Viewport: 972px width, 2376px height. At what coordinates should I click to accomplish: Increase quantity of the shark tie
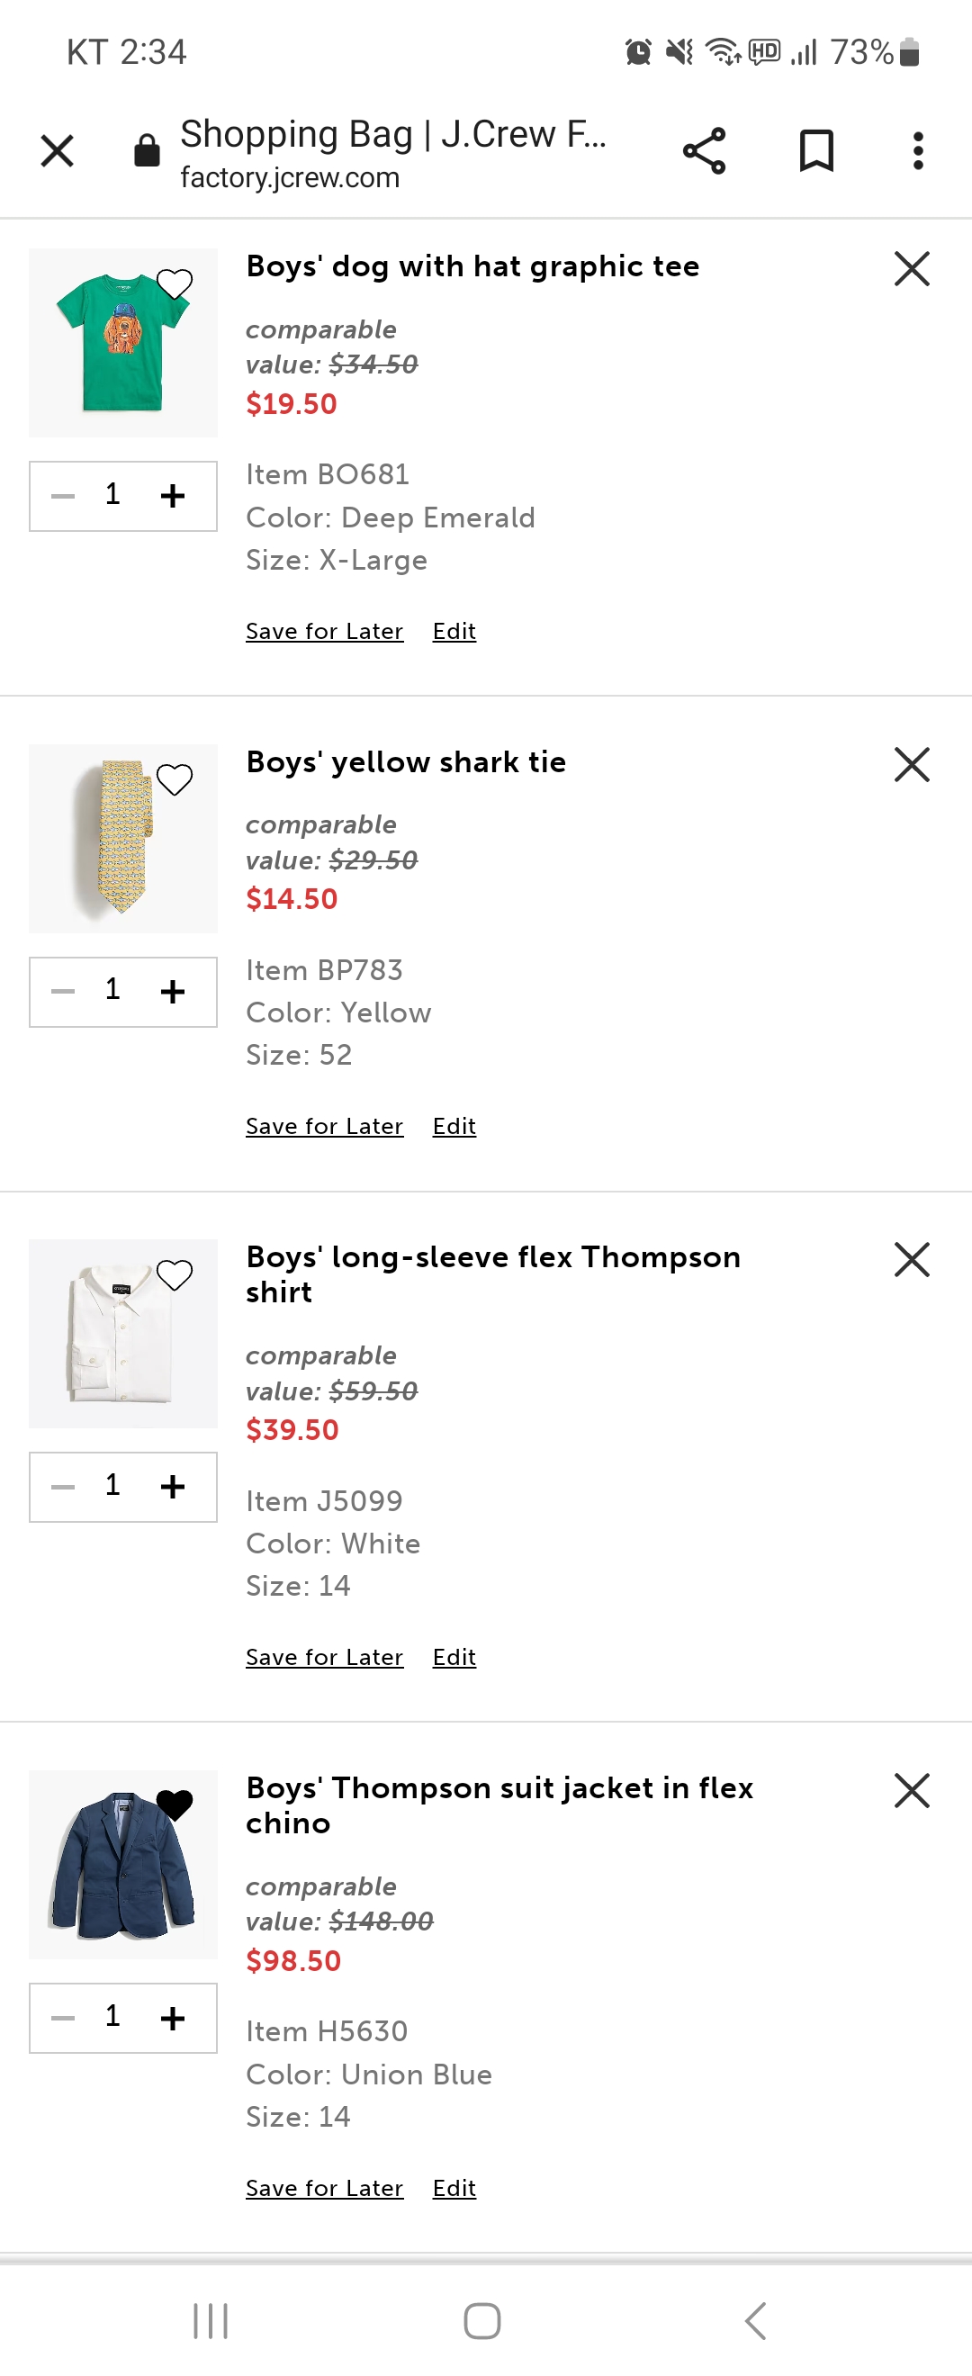(173, 992)
